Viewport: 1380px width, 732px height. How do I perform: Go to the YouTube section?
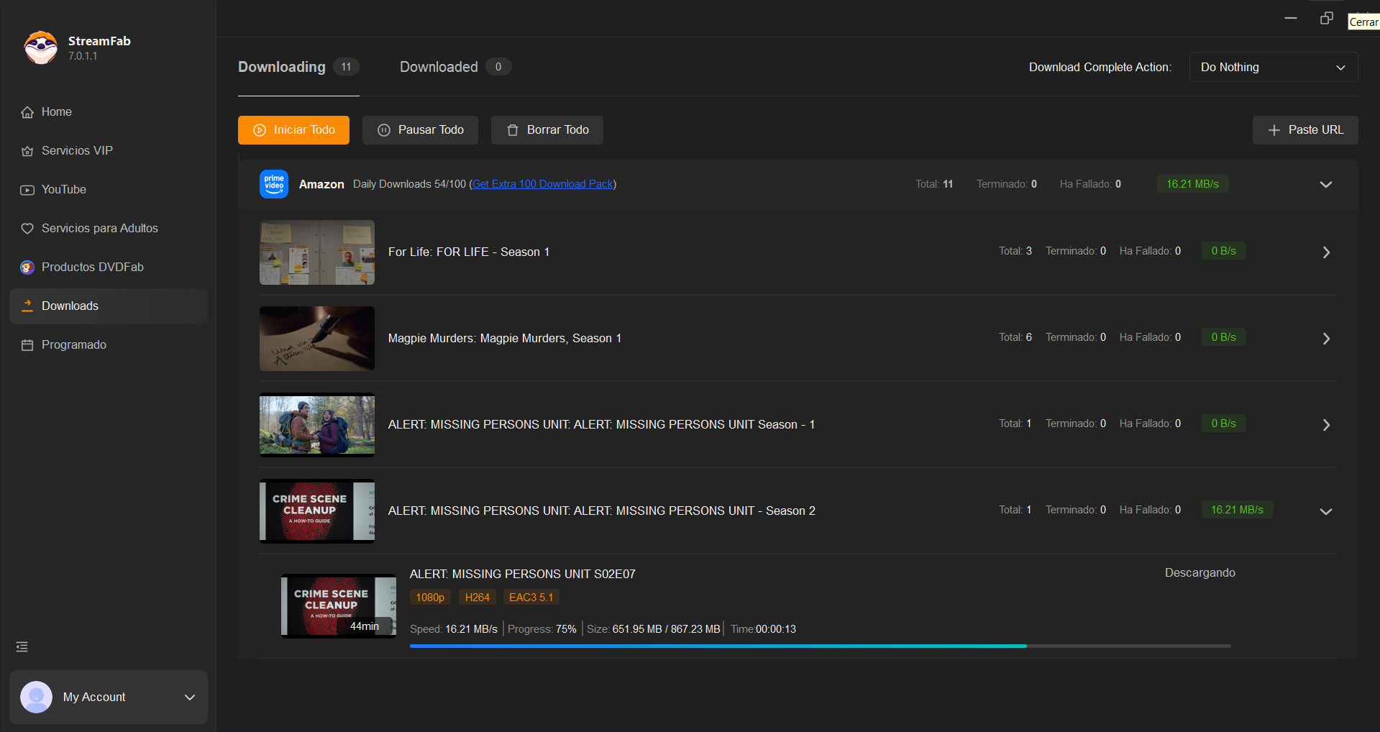[x=63, y=190]
